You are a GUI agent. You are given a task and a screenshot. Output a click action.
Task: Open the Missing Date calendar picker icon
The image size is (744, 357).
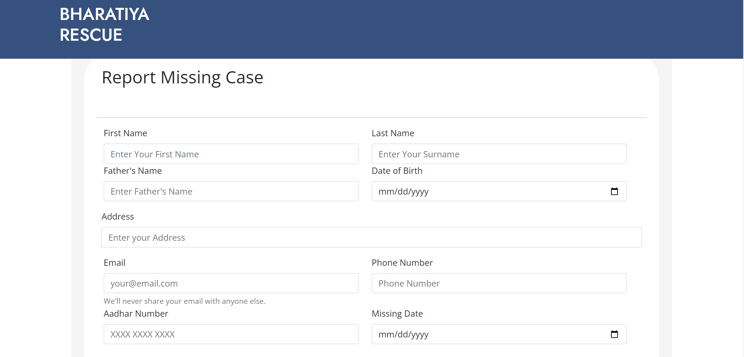(x=614, y=334)
